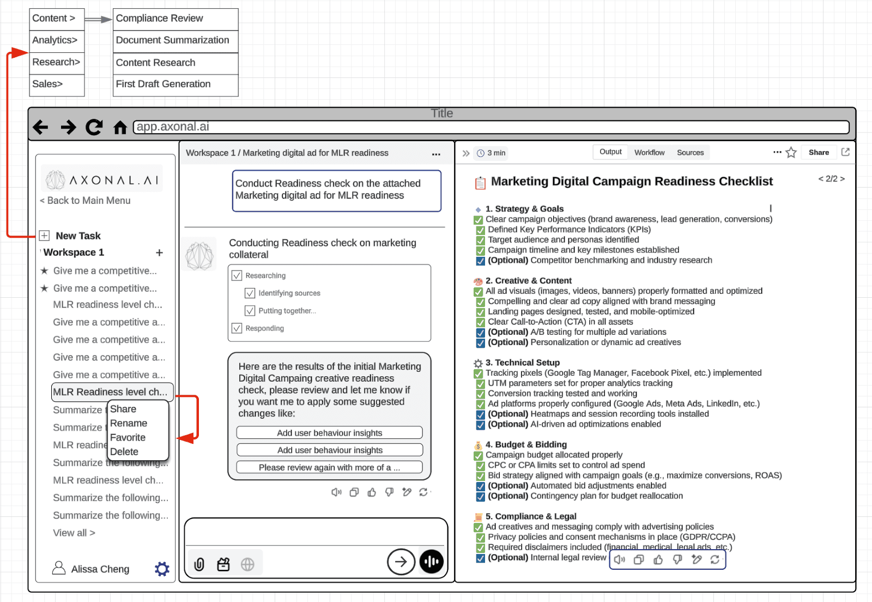Toggle the UTM parameters checkbox
This screenshot has width=872, height=602.
coord(480,384)
